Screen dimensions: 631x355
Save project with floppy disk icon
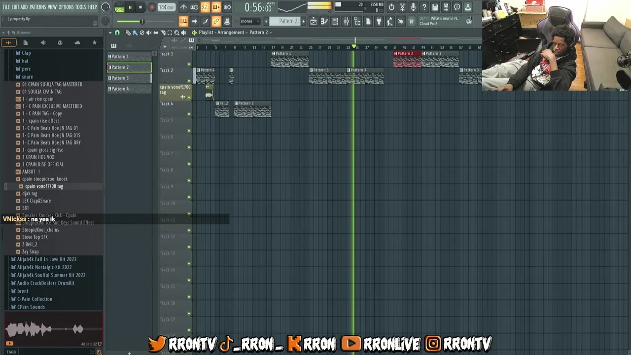coord(435,7)
